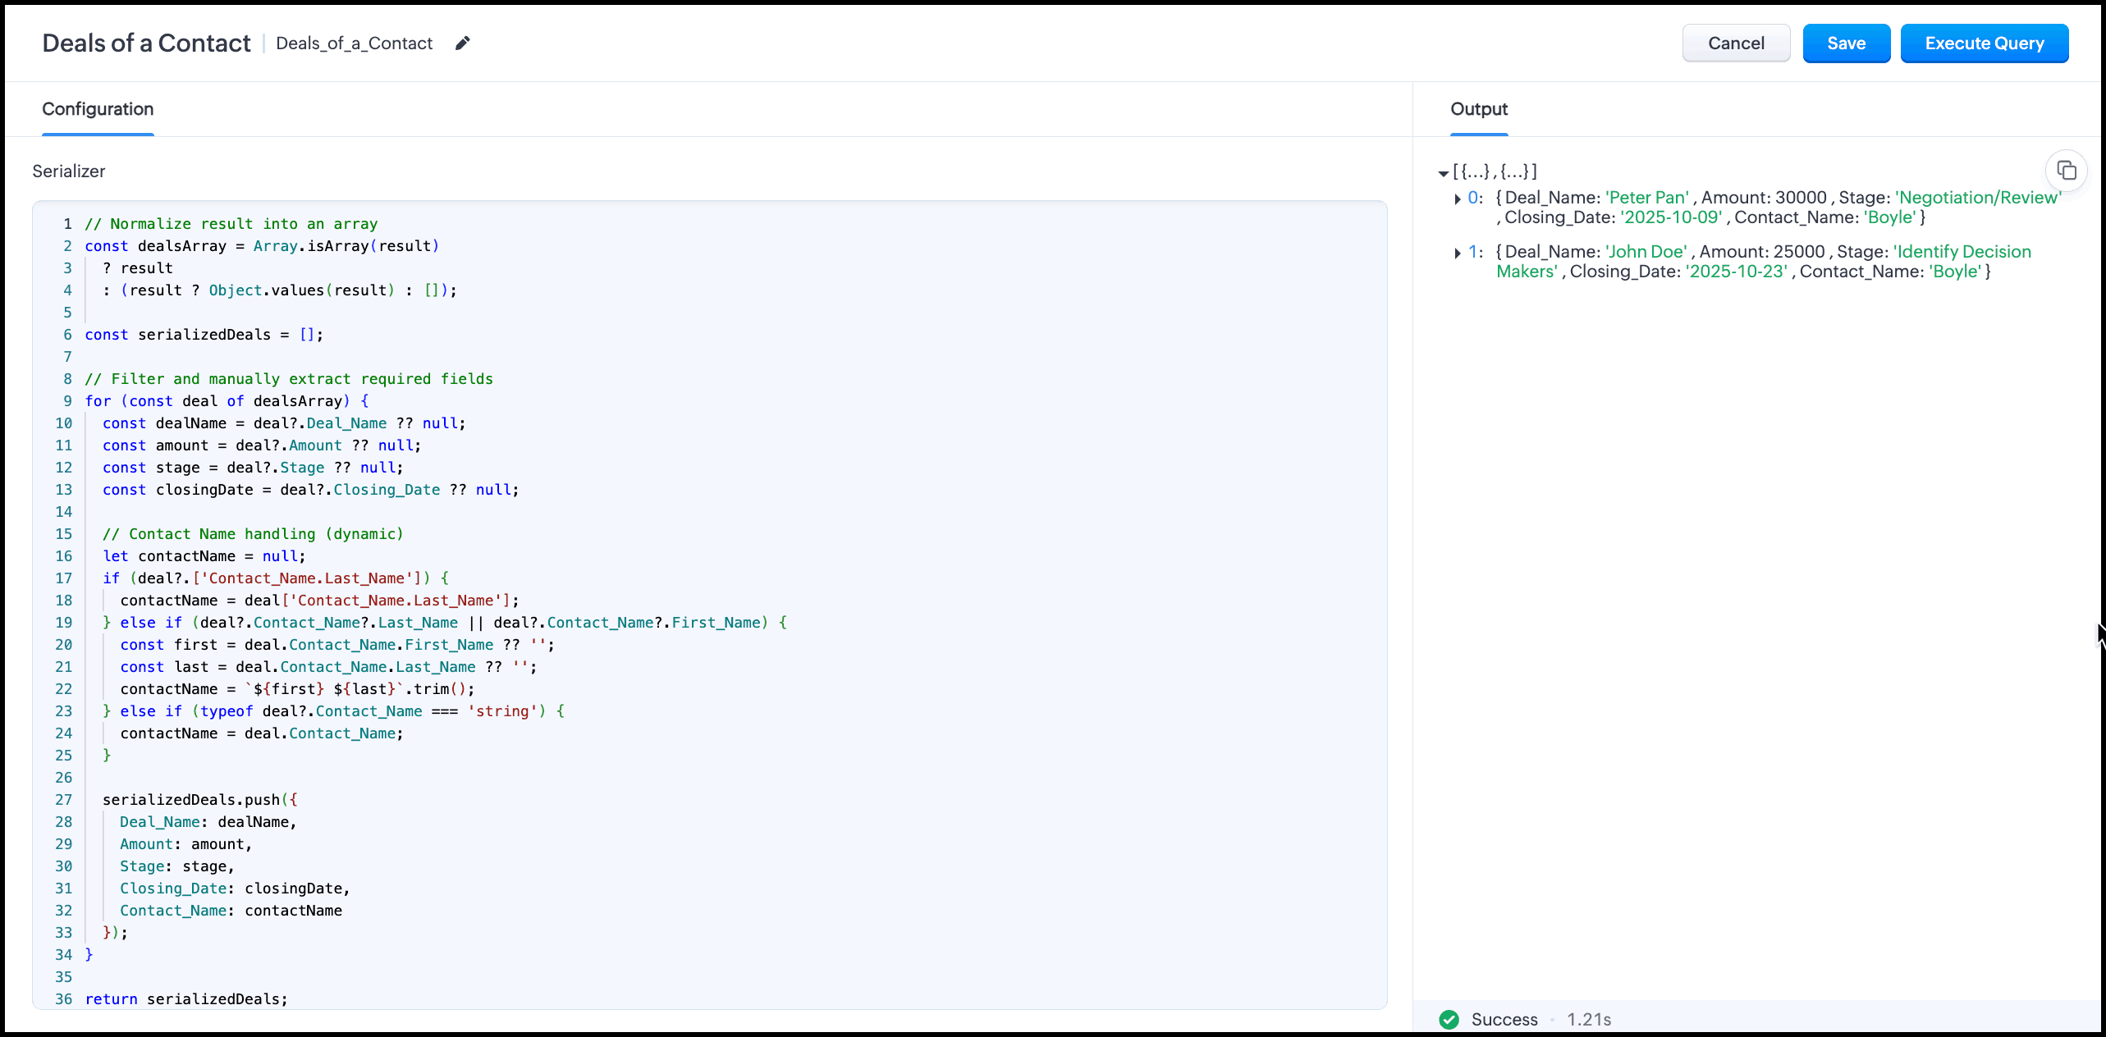The height and width of the screenshot is (1037, 2106).
Task: Copy output using the copy icon
Action: 2066,171
